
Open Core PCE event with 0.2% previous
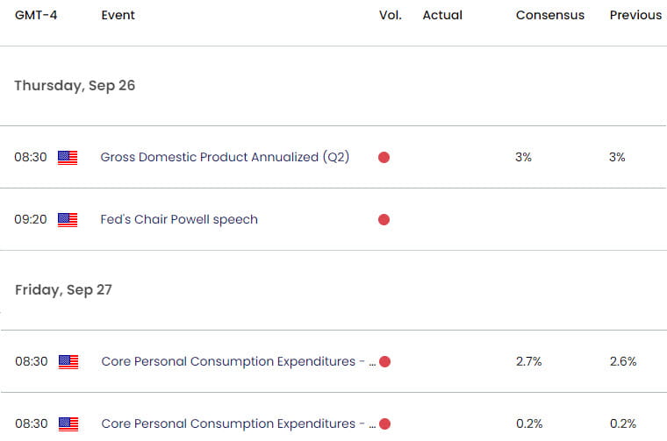239,423
